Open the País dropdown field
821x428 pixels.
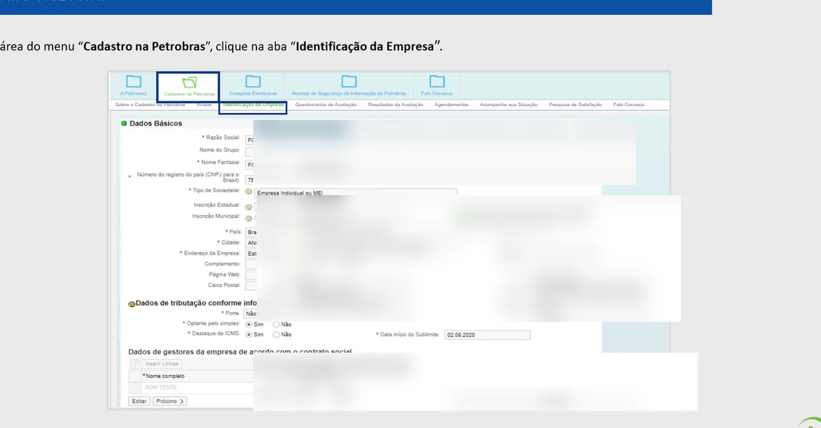(x=250, y=232)
